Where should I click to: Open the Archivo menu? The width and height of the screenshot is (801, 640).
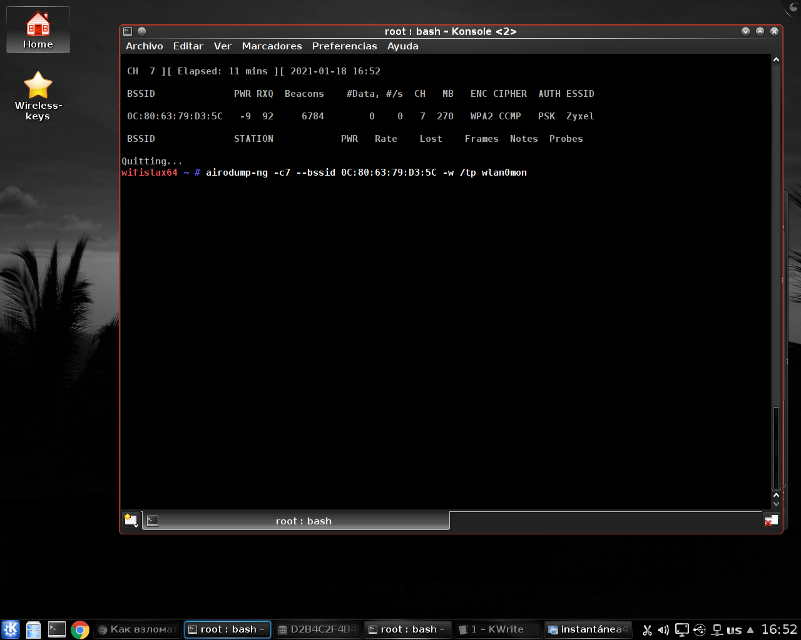tap(144, 46)
